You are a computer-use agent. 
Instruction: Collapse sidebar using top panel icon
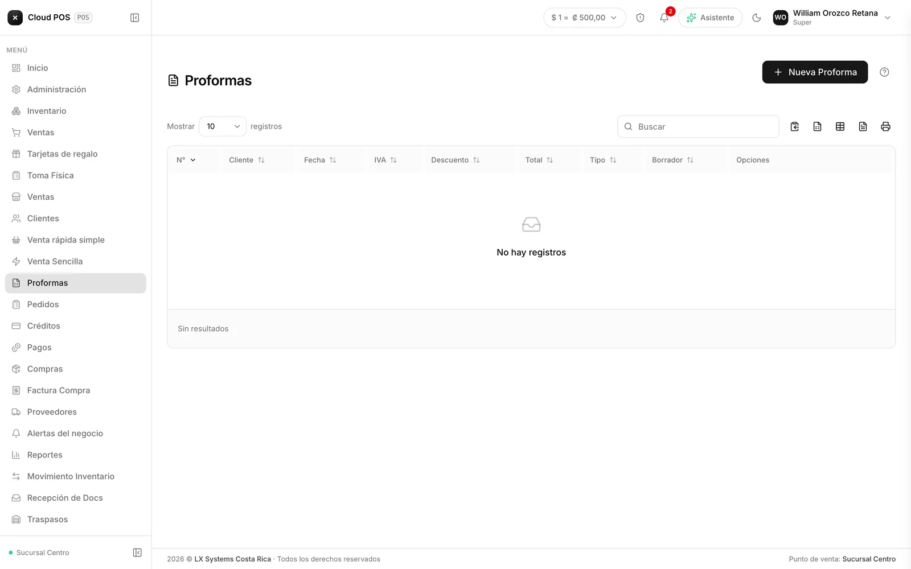tap(135, 18)
